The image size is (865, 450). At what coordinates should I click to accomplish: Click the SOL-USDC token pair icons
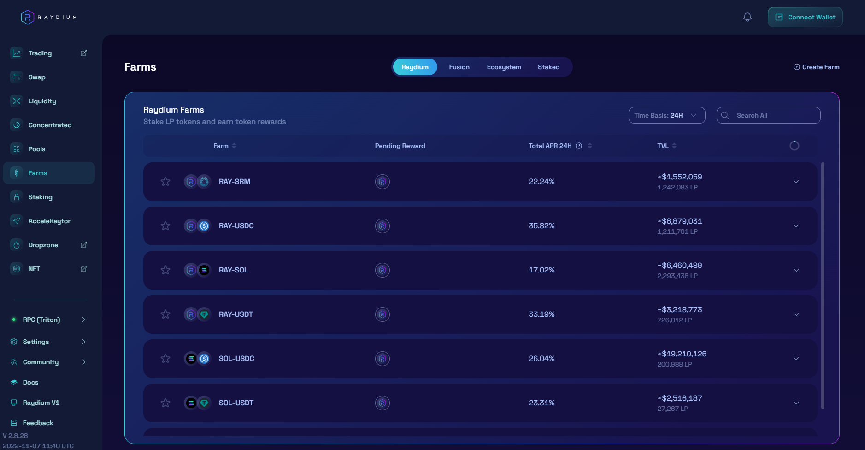198,359
